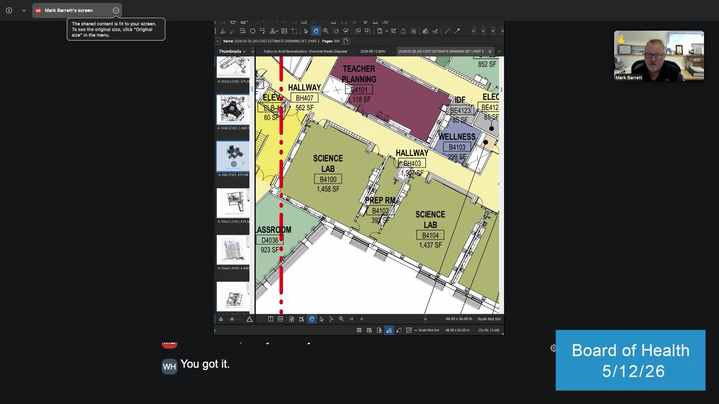The image size is (719, 404).
Task: Click the split view vertical icon
Action: click(270, 319)
